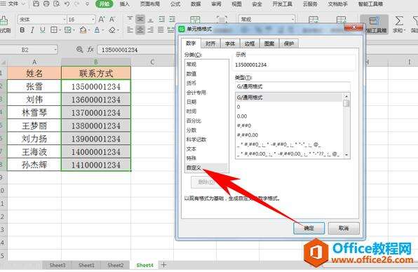418x272 pixels.
Task: Open the 保护 tab in format dialog
Action: coord(289,43)
